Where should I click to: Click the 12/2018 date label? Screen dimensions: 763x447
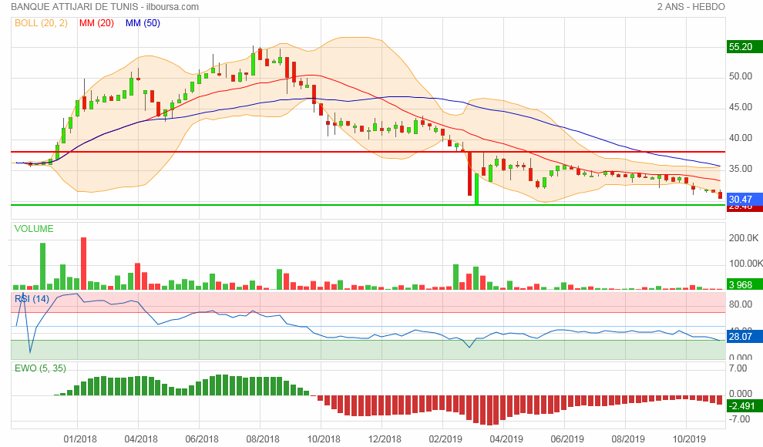pos(385,439)
